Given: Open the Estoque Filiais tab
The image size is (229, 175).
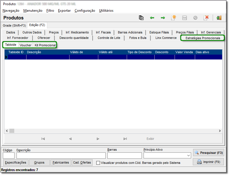Looking at the screenshot, I should pyautogui.click(x=159, y=32).
